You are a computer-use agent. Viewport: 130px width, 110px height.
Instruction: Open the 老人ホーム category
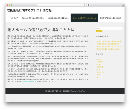coord(101,72)
